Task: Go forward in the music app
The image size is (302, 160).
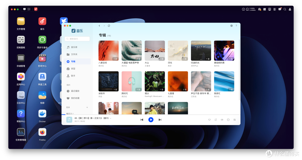Action: (x=104, y=26)
